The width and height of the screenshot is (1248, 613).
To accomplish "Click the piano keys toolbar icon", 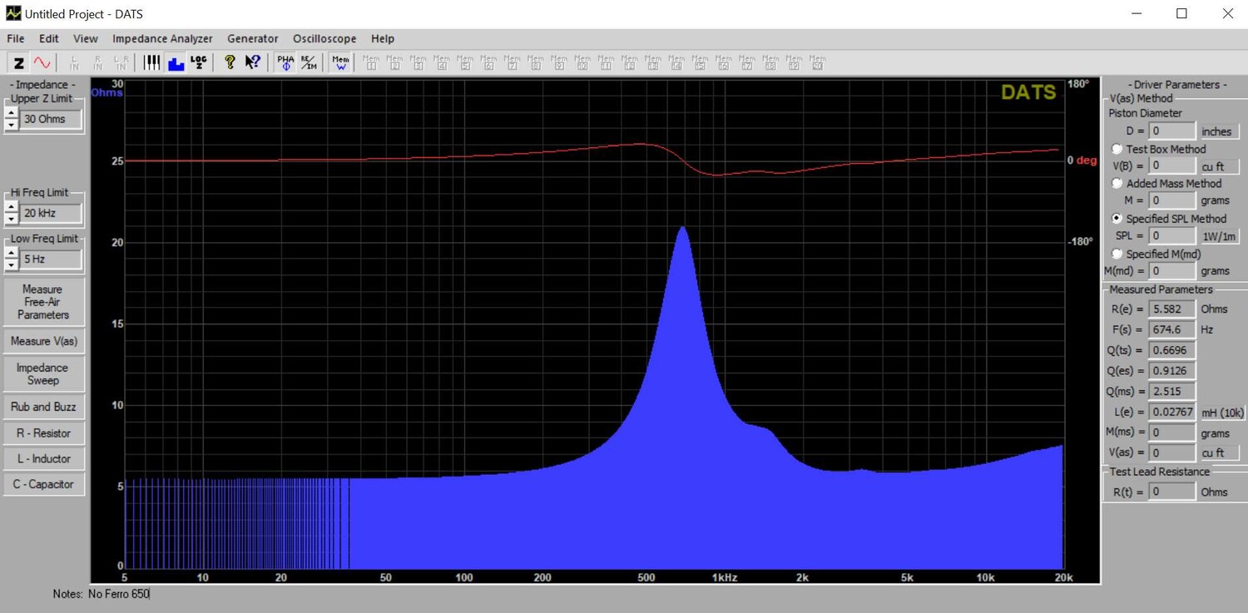I will tap(152, 63).
